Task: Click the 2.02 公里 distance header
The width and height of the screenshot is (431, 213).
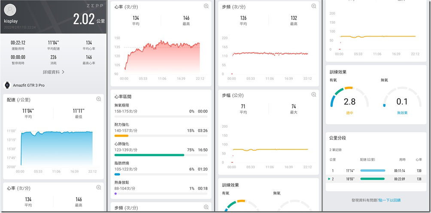Action: [88, 19]
